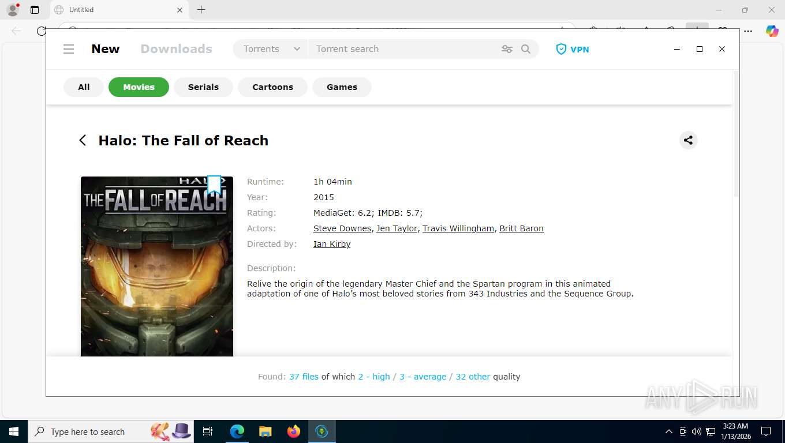The height and width of the screenshot is (443, 785).
Task: Select the Movies category
Action: pos(139,87)
